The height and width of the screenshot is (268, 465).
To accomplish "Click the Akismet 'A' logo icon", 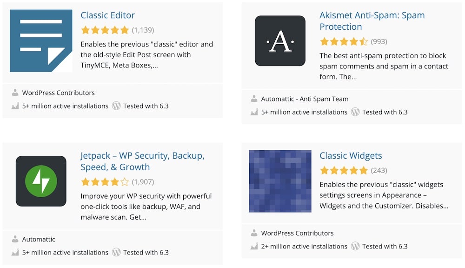I will [x=280, y=40].
